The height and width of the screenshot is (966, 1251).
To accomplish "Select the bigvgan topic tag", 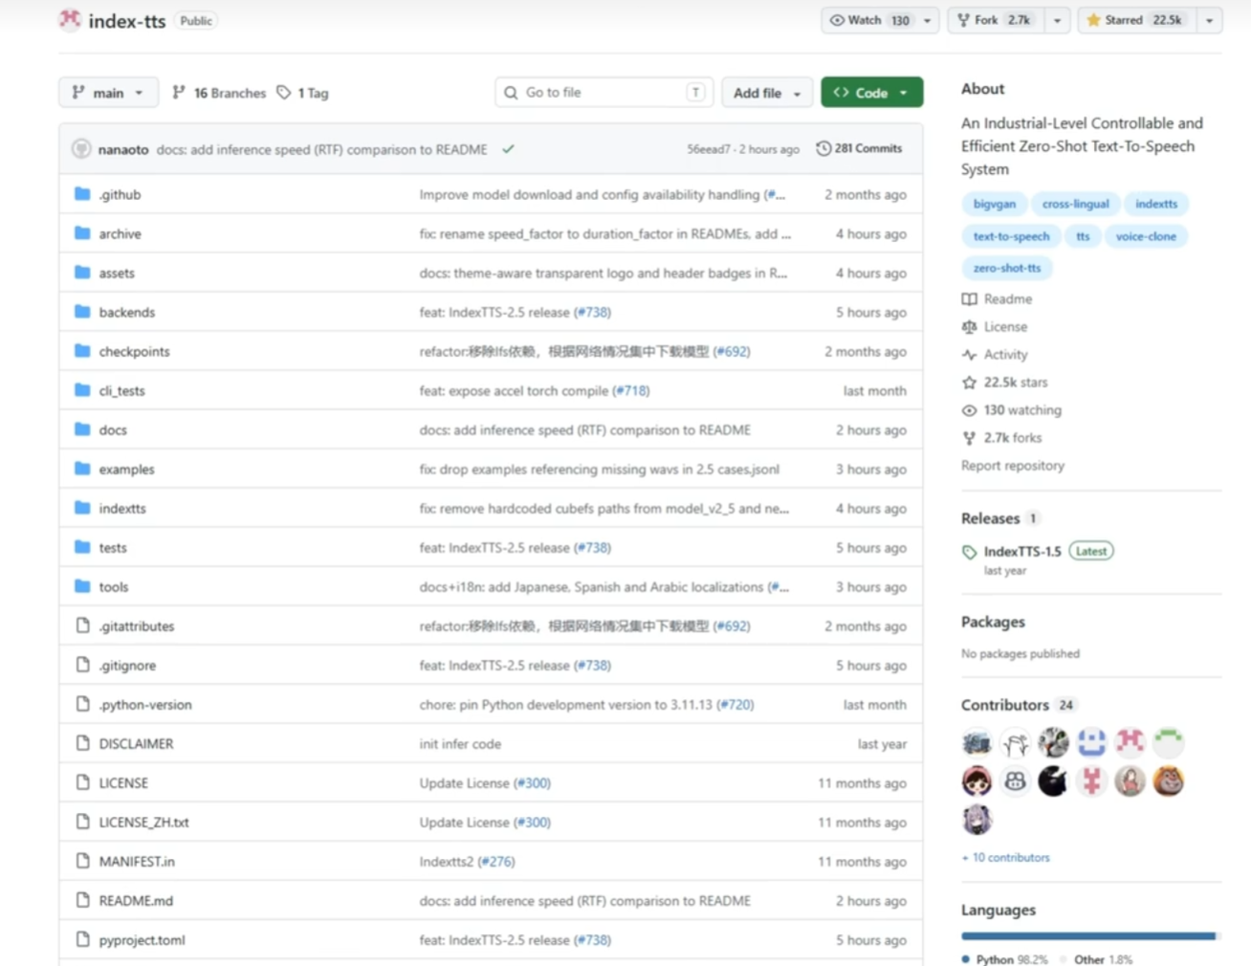I will [995, 204].
